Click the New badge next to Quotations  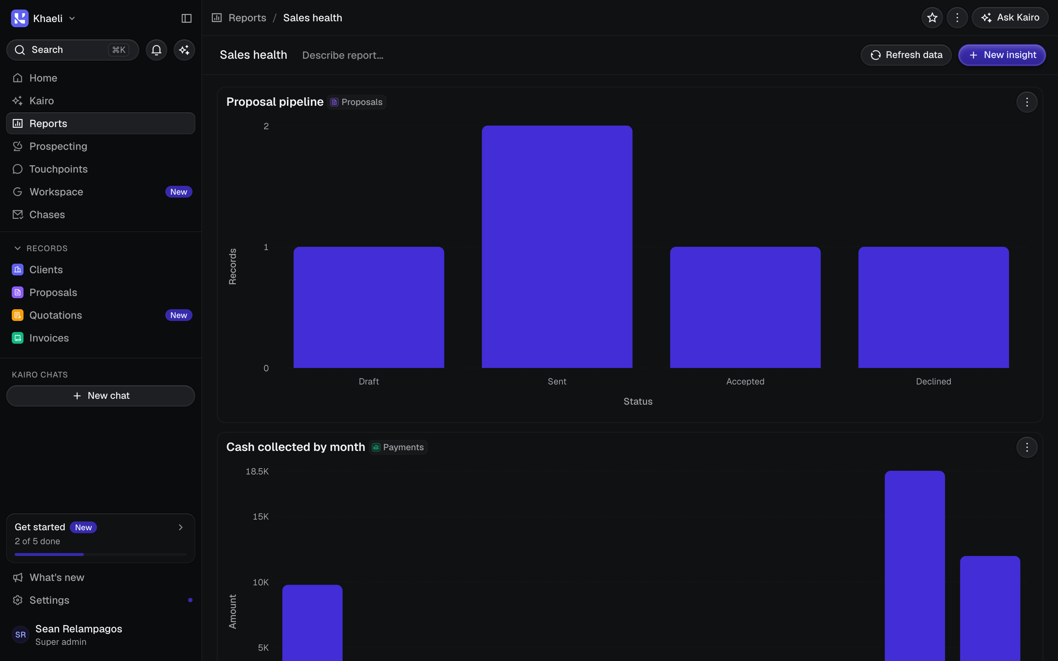point(179,315)
